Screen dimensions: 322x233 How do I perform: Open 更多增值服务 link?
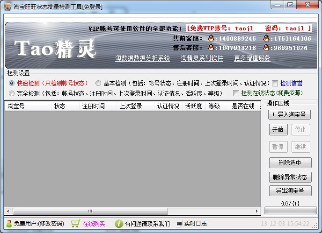click(x=252, y=58)
